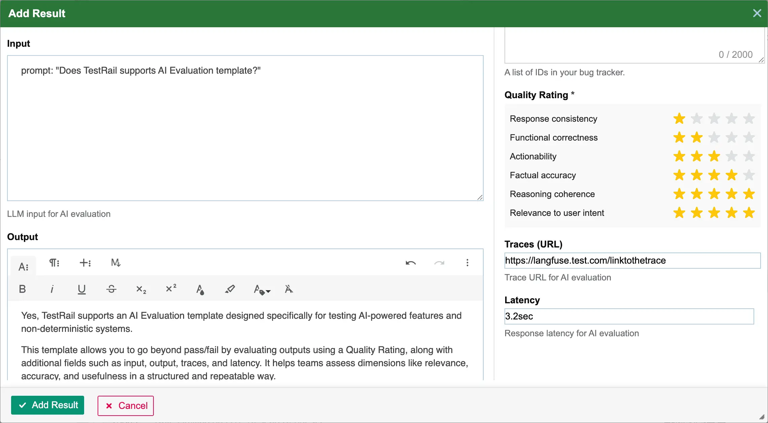Clear text formatting
The image size is (768, 423).
tap(289, 289)
